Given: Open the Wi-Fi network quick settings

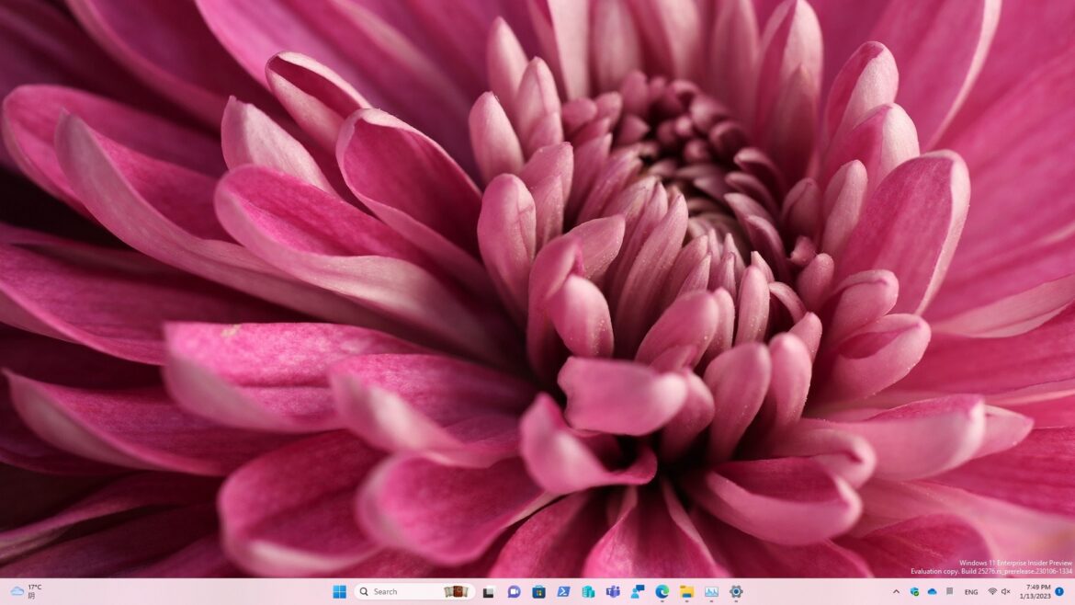Looking at the screenshot, I should click(x=992, y=591).
